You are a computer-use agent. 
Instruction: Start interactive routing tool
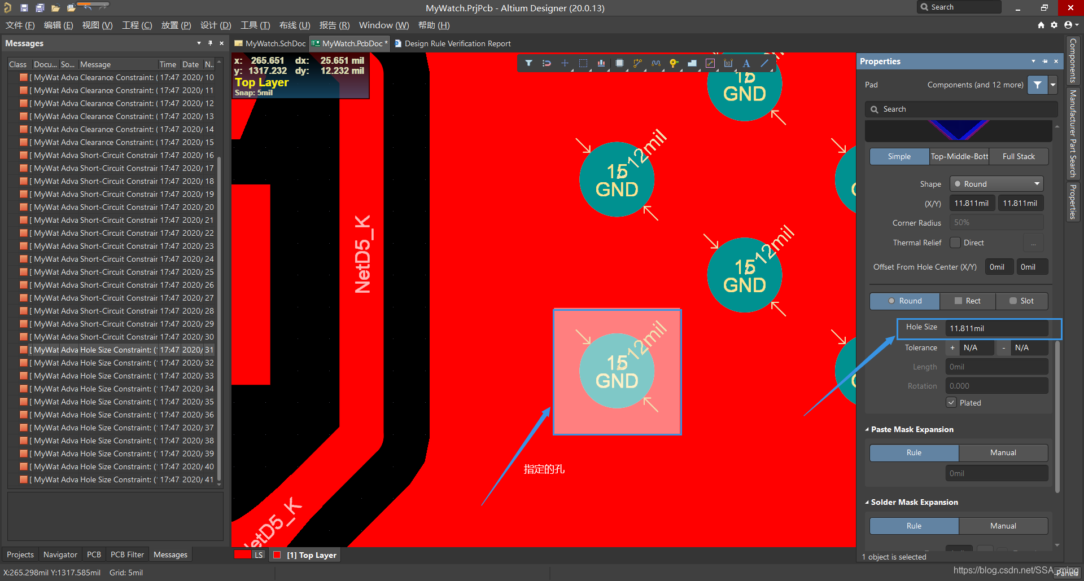(x=637, y=63)
